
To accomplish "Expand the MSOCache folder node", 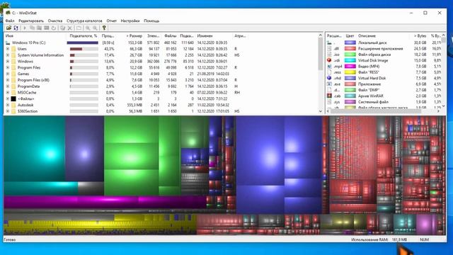I will [8, 93].
